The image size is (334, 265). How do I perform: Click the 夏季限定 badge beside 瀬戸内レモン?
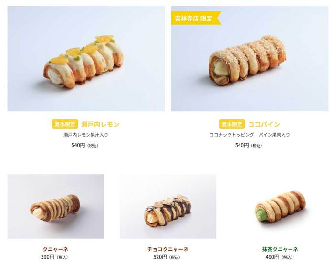65,124
